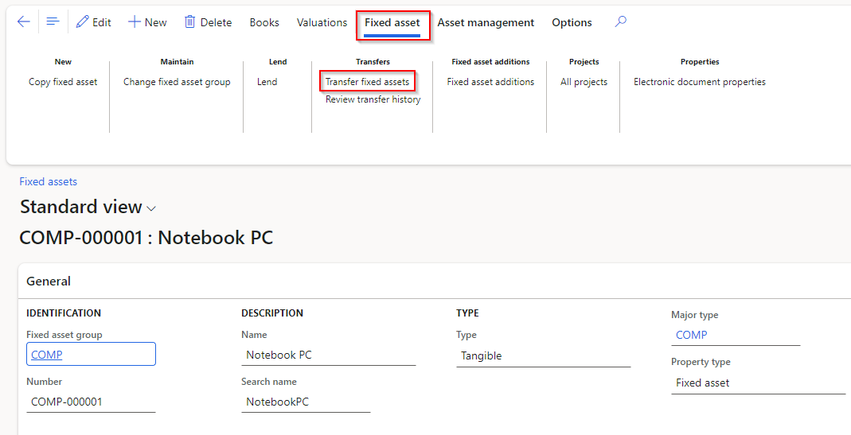Screen dimensions: 851x435
Task: Click the search magnifier icon
Action: click(x=621, y=21)
